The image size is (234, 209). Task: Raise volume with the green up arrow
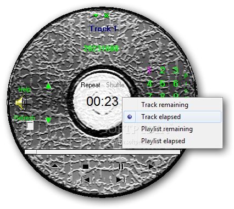(x=48, y=86)
